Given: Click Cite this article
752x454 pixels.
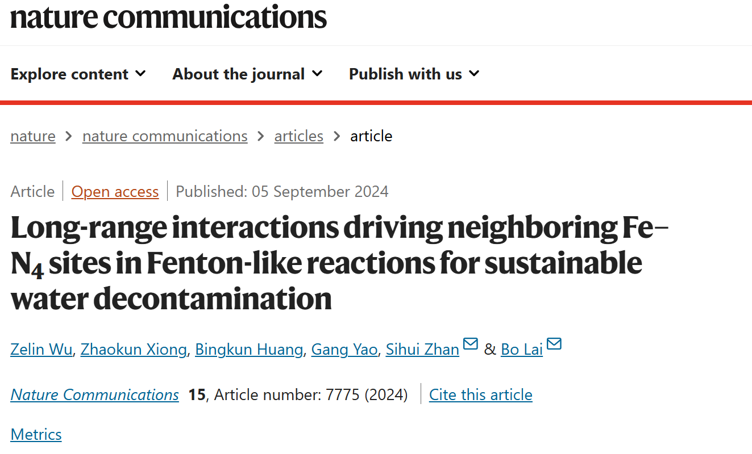Looking at the screenshot, I should coord(481,394).
